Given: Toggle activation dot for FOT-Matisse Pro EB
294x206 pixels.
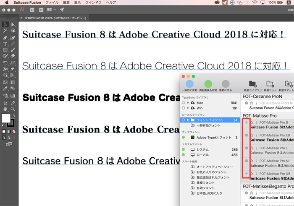Looking at the screenshot, I should coord(247,135).
